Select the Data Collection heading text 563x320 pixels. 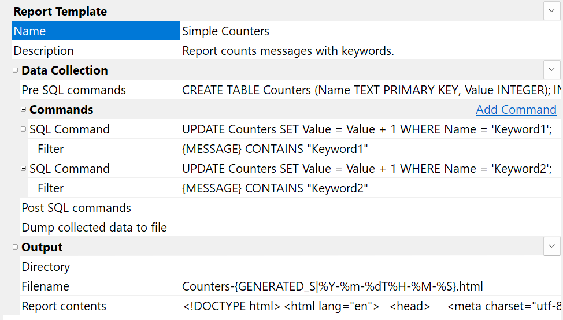coord(65,70)
